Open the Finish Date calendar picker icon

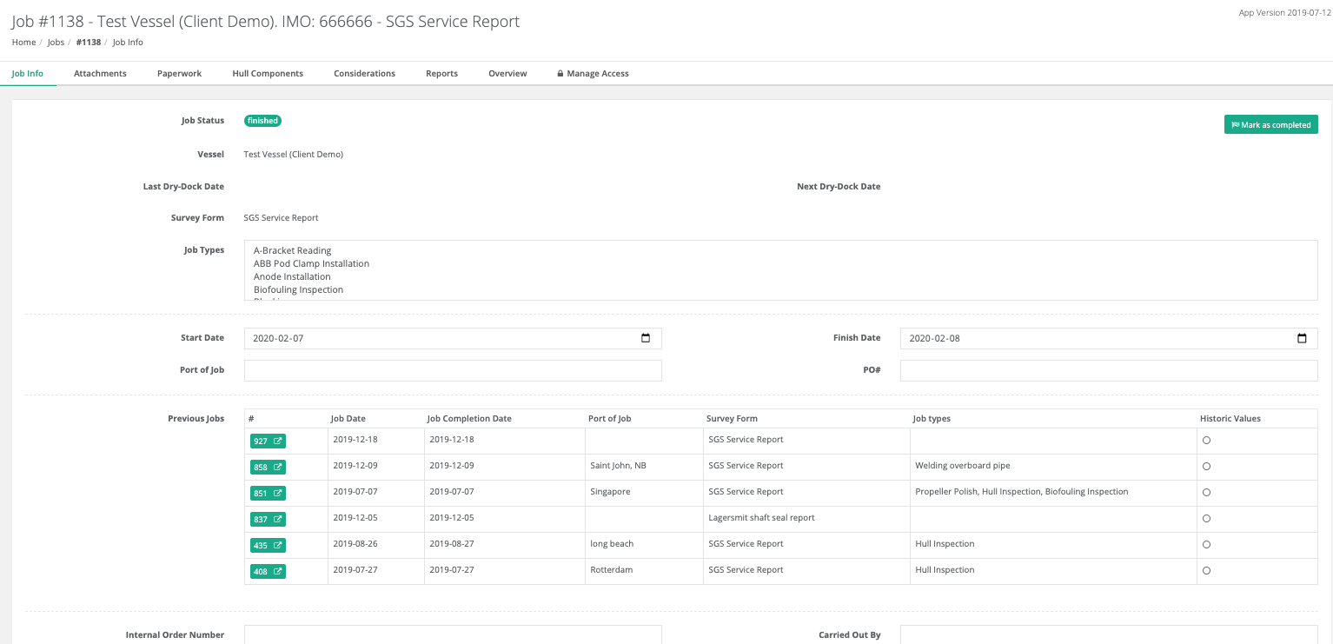pos(1302,338)
